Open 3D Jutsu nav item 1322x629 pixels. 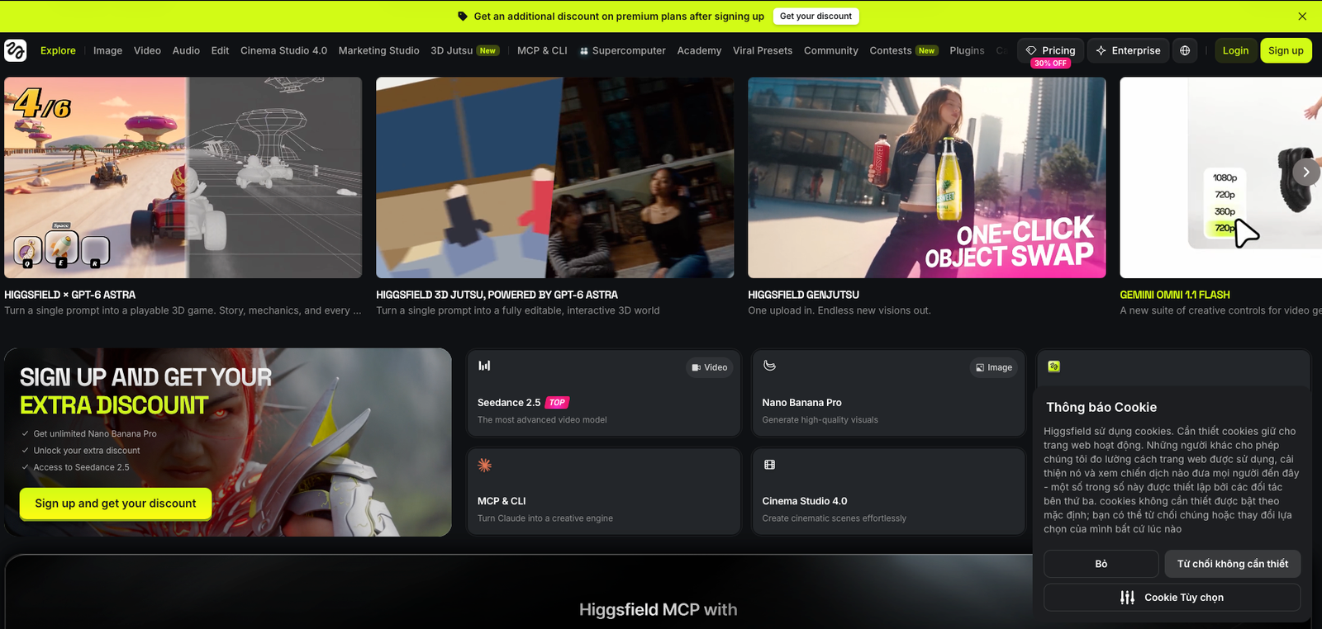pos(464,50)
